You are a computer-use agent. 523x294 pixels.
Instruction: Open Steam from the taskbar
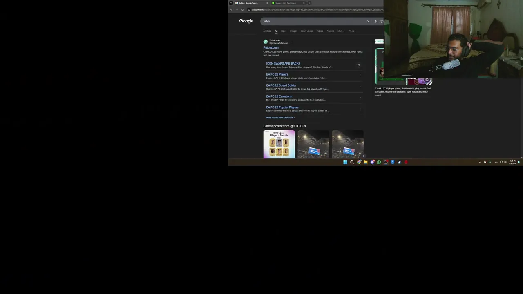click(x=399, y=162)
